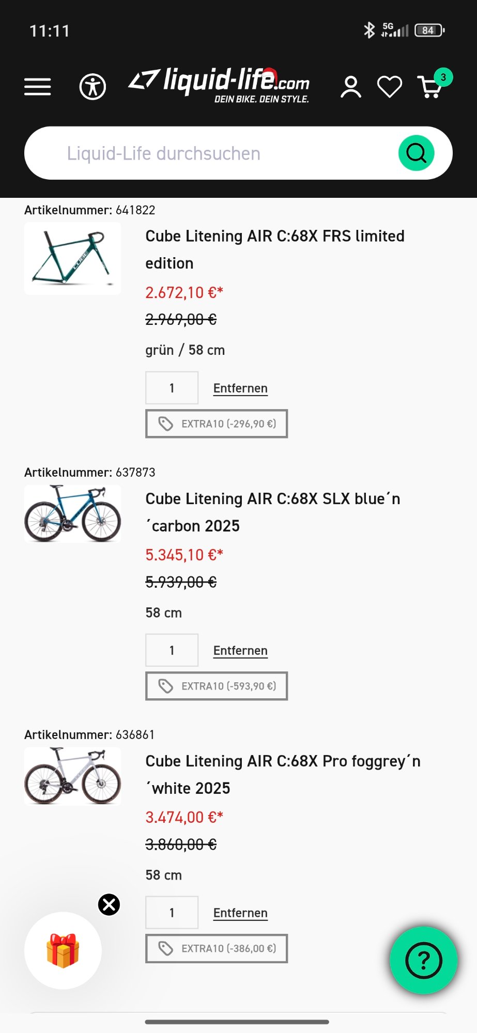Open the wishlist heart icon
Screen dimensions: 477x1033
389,86
